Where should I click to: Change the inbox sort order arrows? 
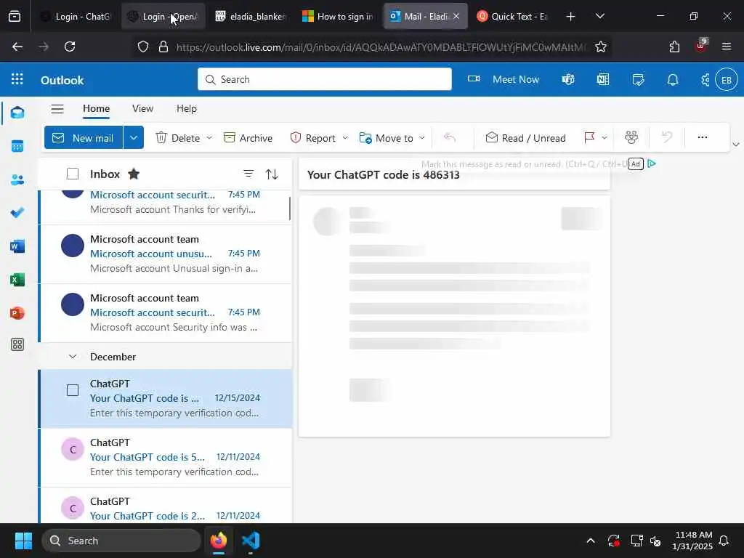272,174
